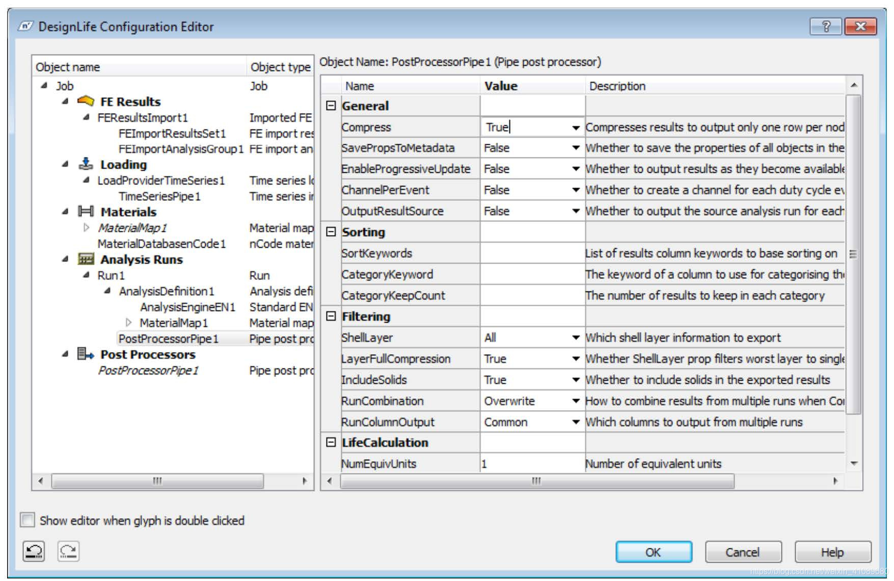Collapse the Filtering property group
Image resolution: width=894 pixels, height=581 pixels.
(x=331, y=316)
